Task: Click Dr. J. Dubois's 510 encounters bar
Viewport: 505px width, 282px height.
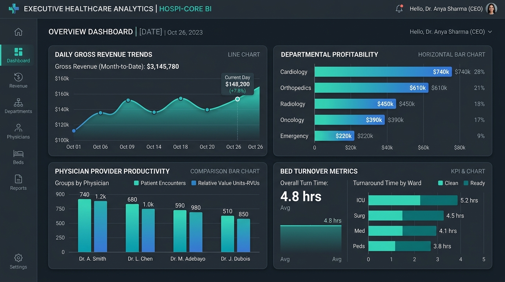Action: pyautogui.click(x=228, y=234)
